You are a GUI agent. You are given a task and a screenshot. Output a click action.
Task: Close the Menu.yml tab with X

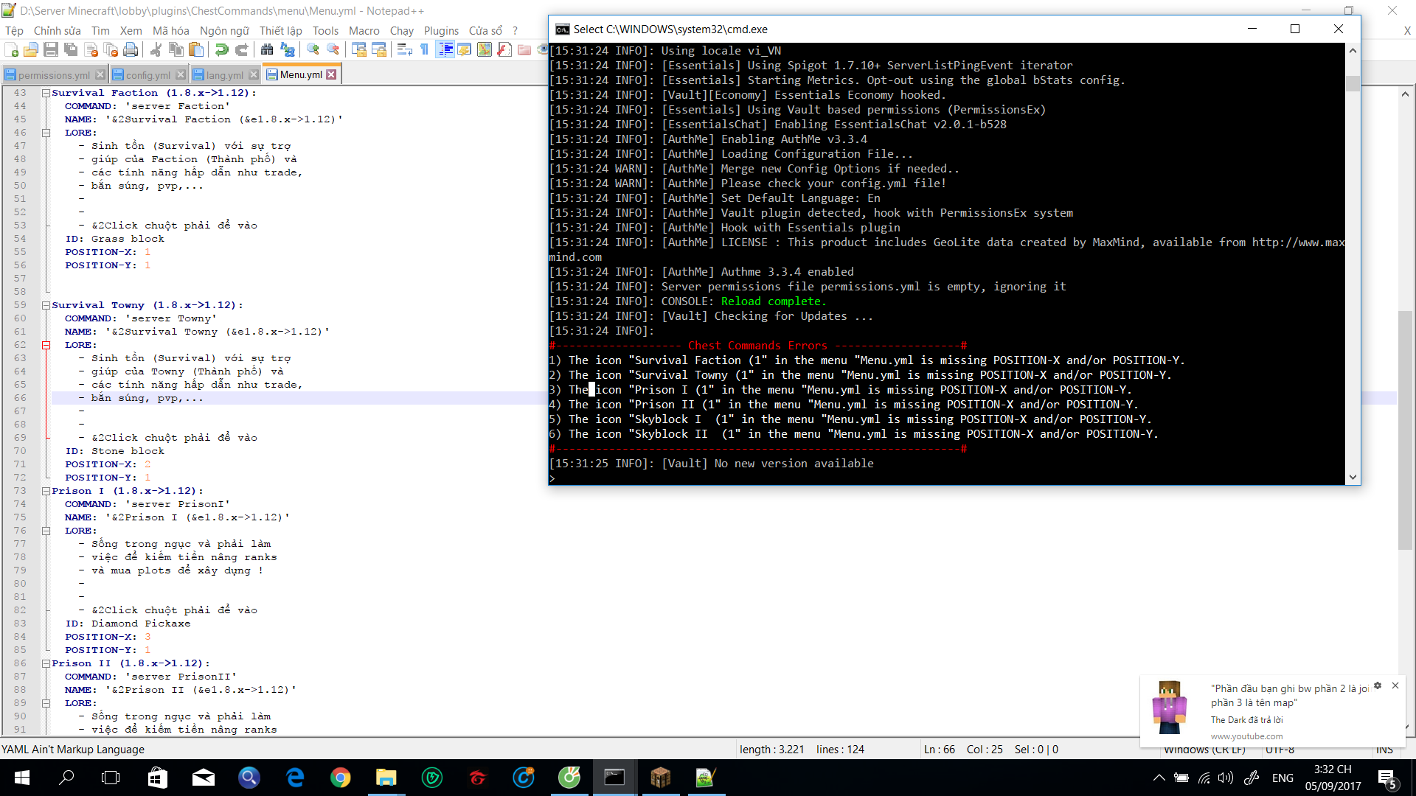331,74
